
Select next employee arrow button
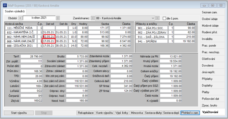pyautogui.click(x=157, y=18)
